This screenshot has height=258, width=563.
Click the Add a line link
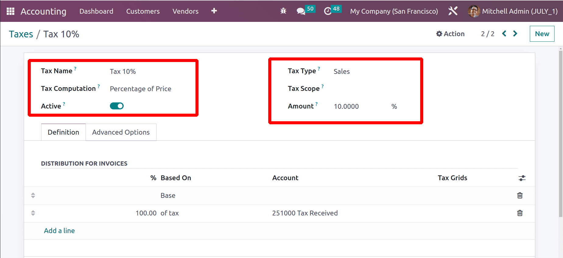59,231
